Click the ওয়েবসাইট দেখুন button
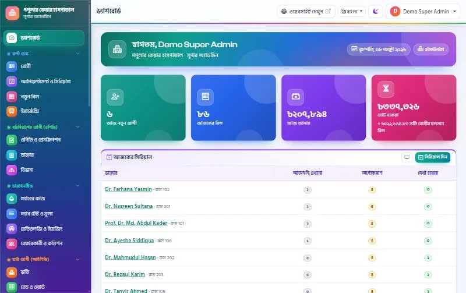The image size is (466, 293). [x=306, y=11]
